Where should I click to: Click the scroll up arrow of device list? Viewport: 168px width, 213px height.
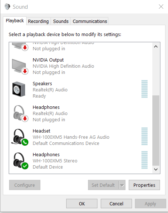pos(156,47)
